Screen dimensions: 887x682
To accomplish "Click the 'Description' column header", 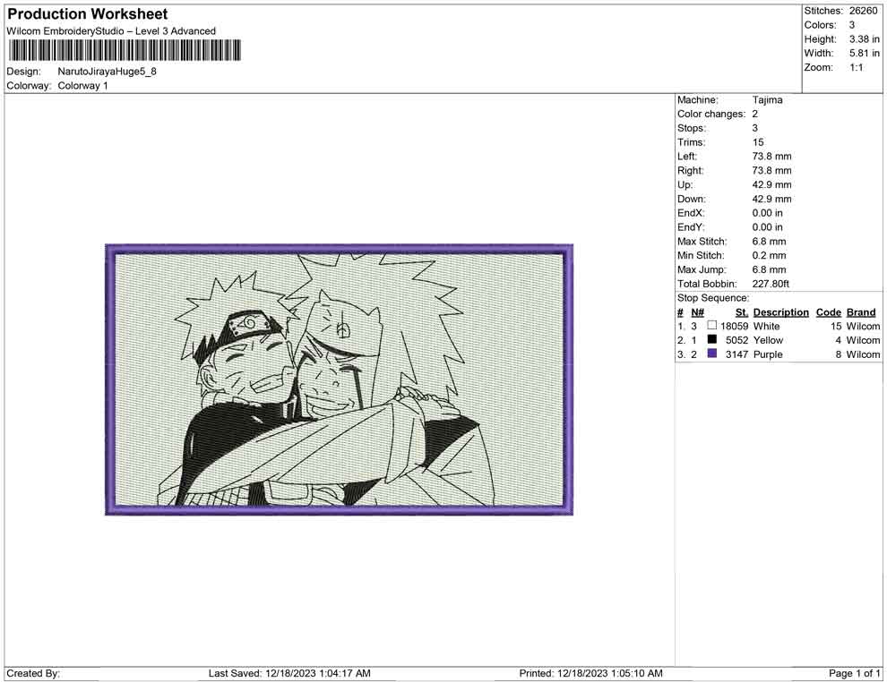I will (x=781, y=312).
